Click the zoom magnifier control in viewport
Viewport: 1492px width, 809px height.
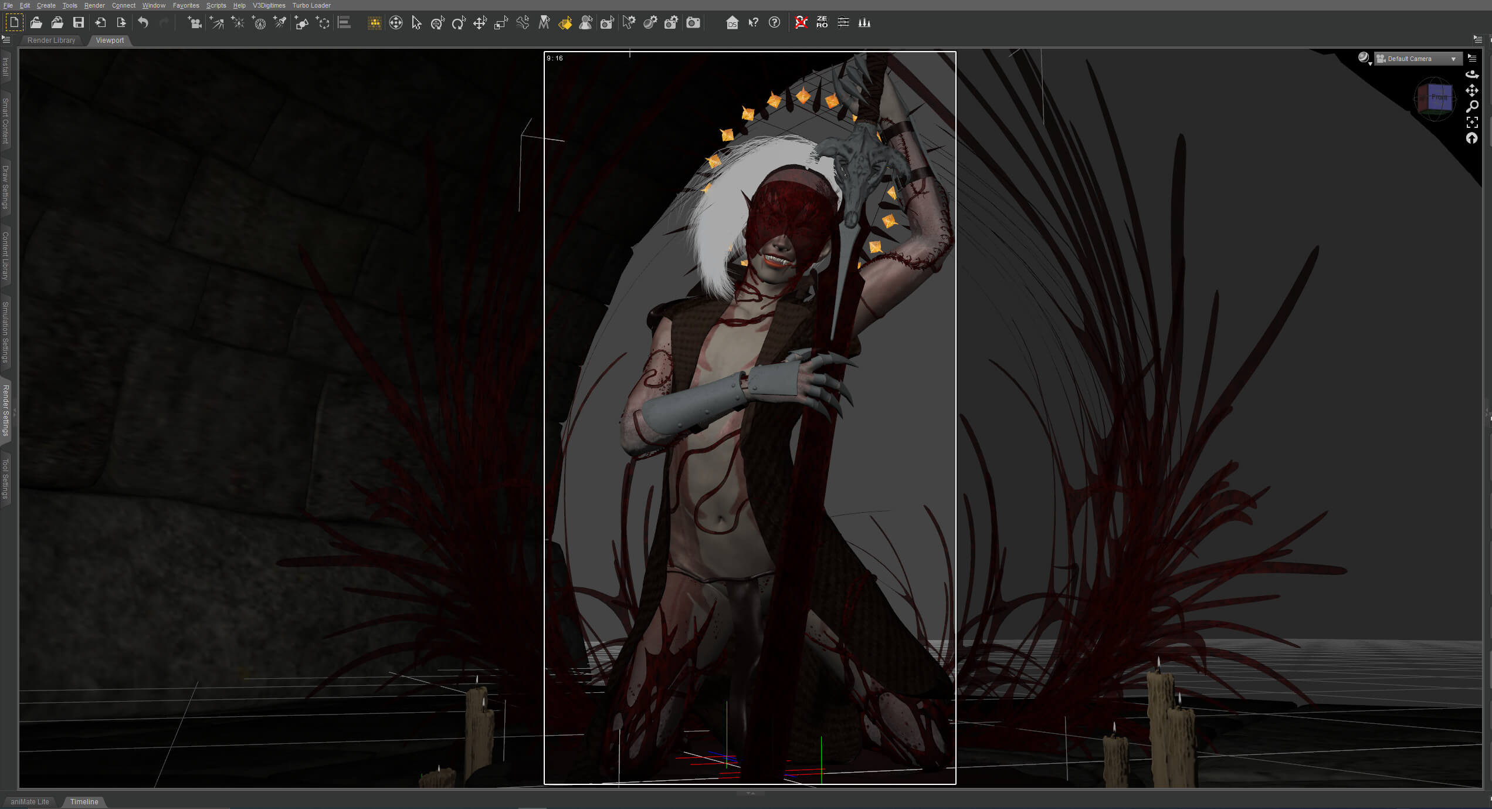pyautogui.click(x=1472, y=106)
